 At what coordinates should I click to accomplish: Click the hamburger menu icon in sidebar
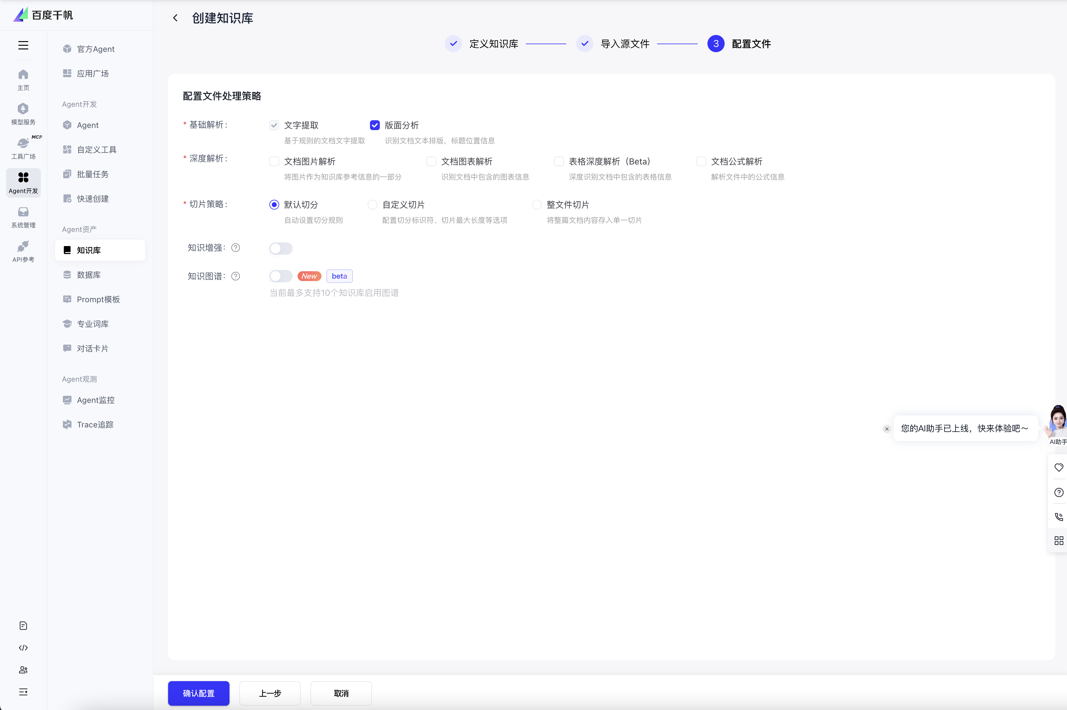(x=23, y=45)
